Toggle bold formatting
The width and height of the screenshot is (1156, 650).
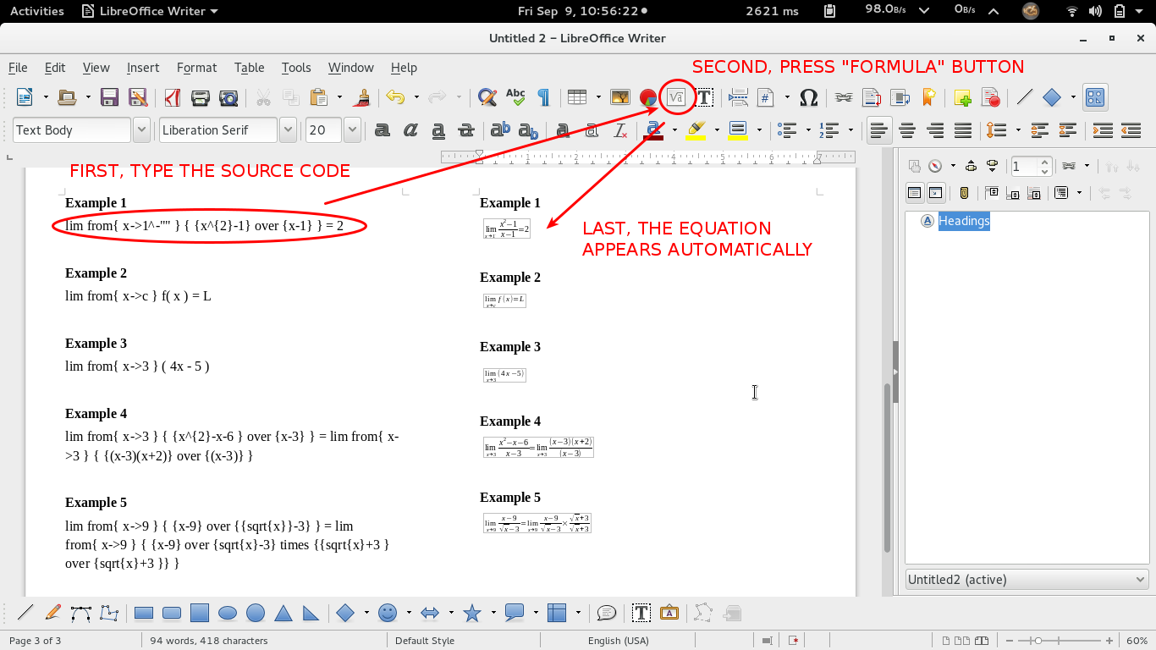tap(383, 130)
